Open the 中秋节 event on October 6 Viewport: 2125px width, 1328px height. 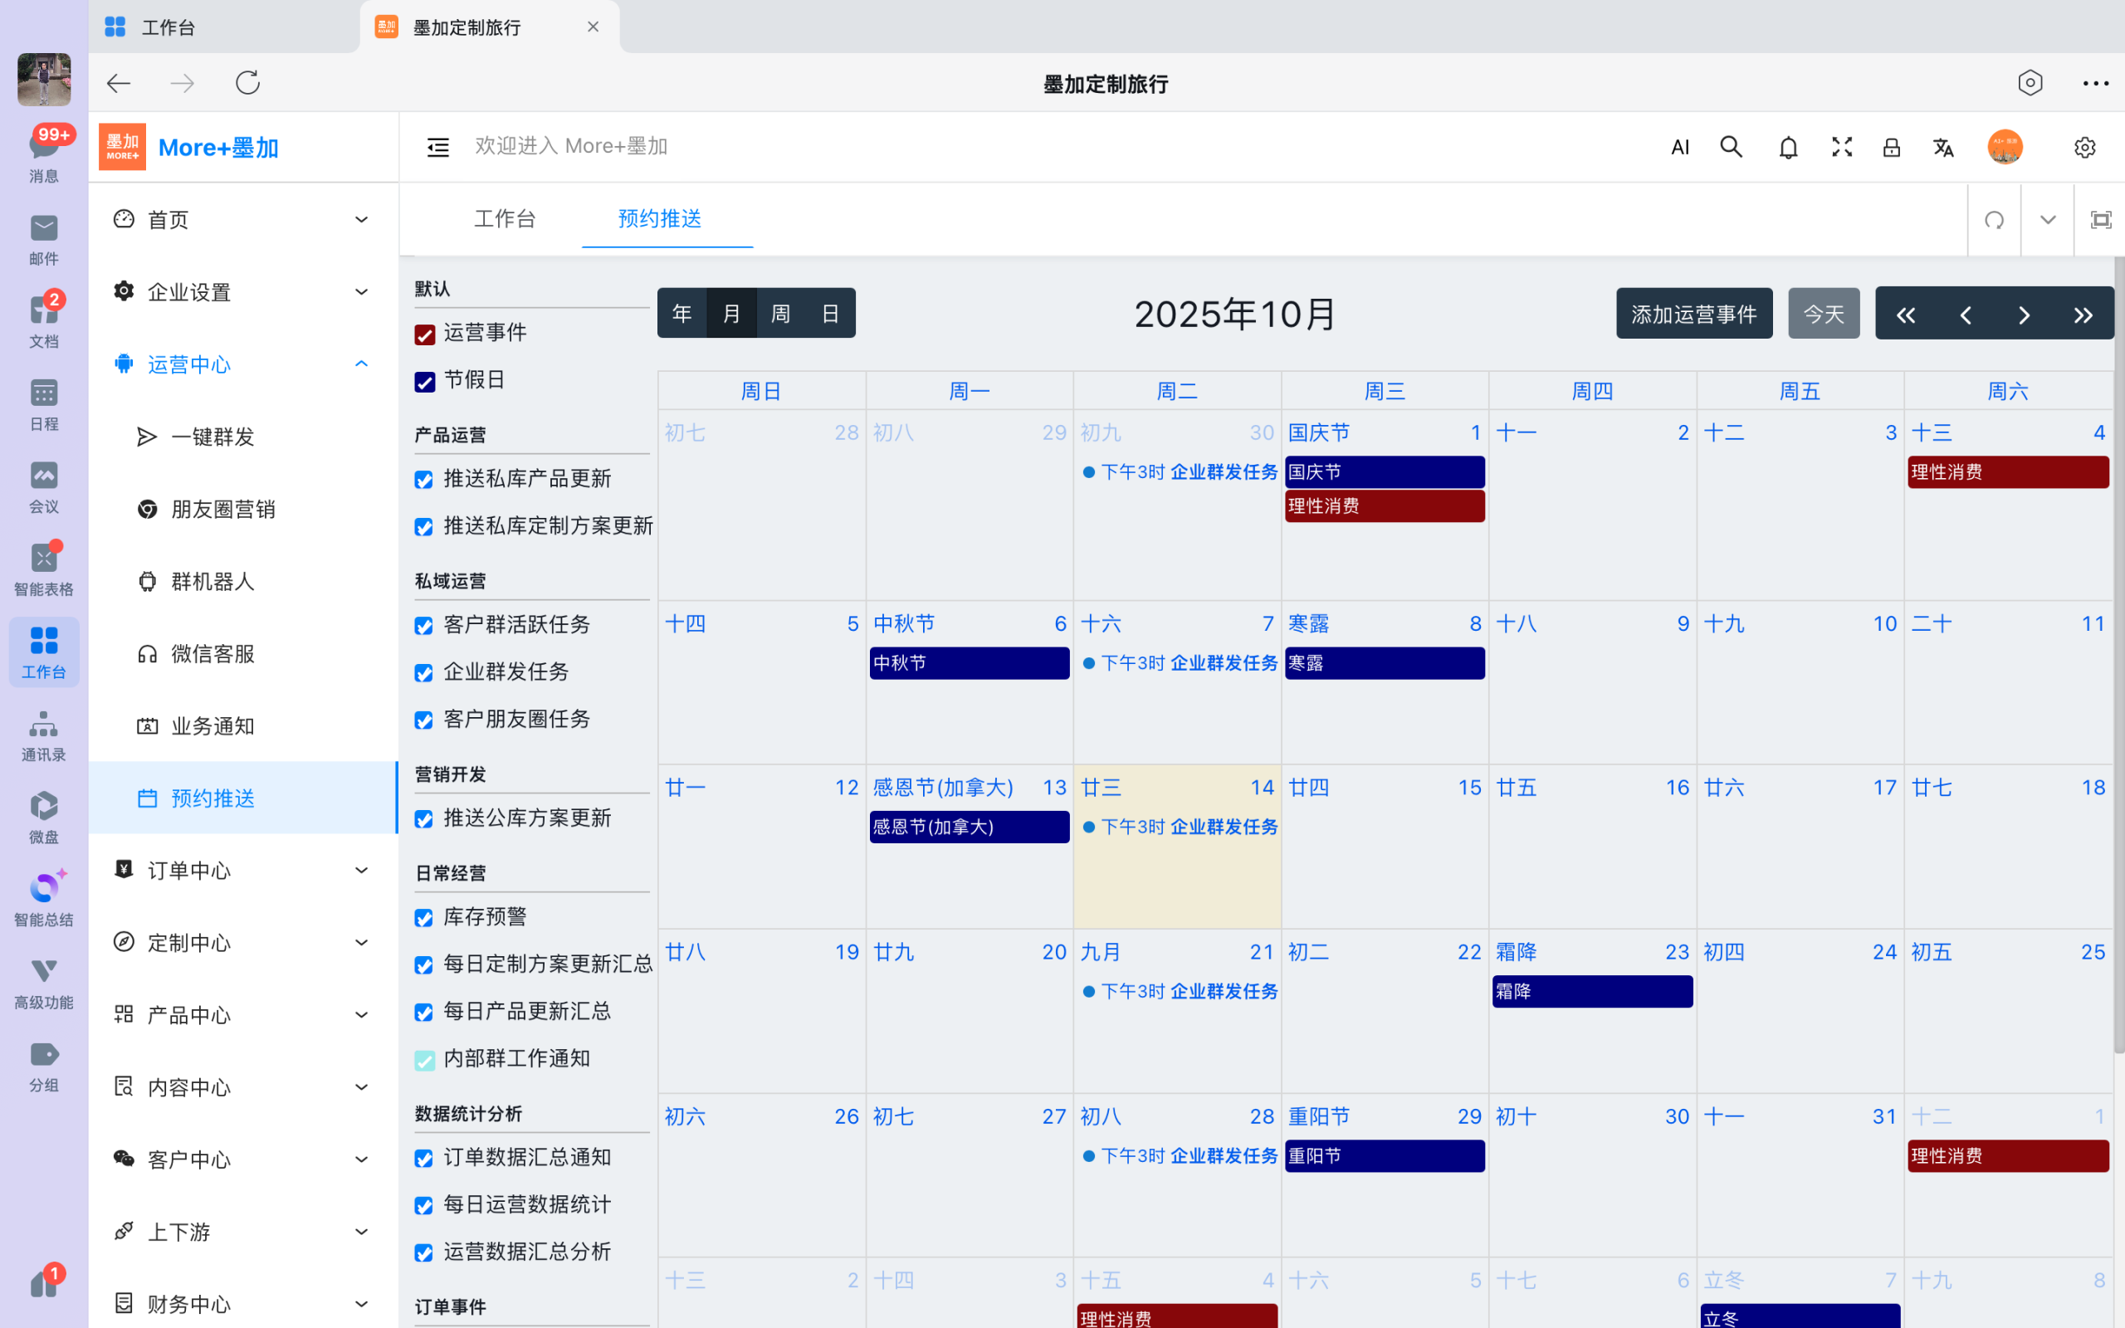(x=969, y=663)
